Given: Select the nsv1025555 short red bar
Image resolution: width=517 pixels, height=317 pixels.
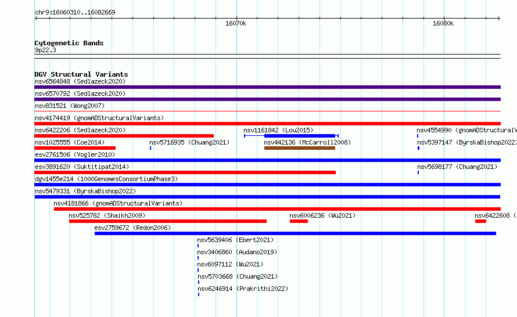Looking at the screenshot, I should point(75,148).
